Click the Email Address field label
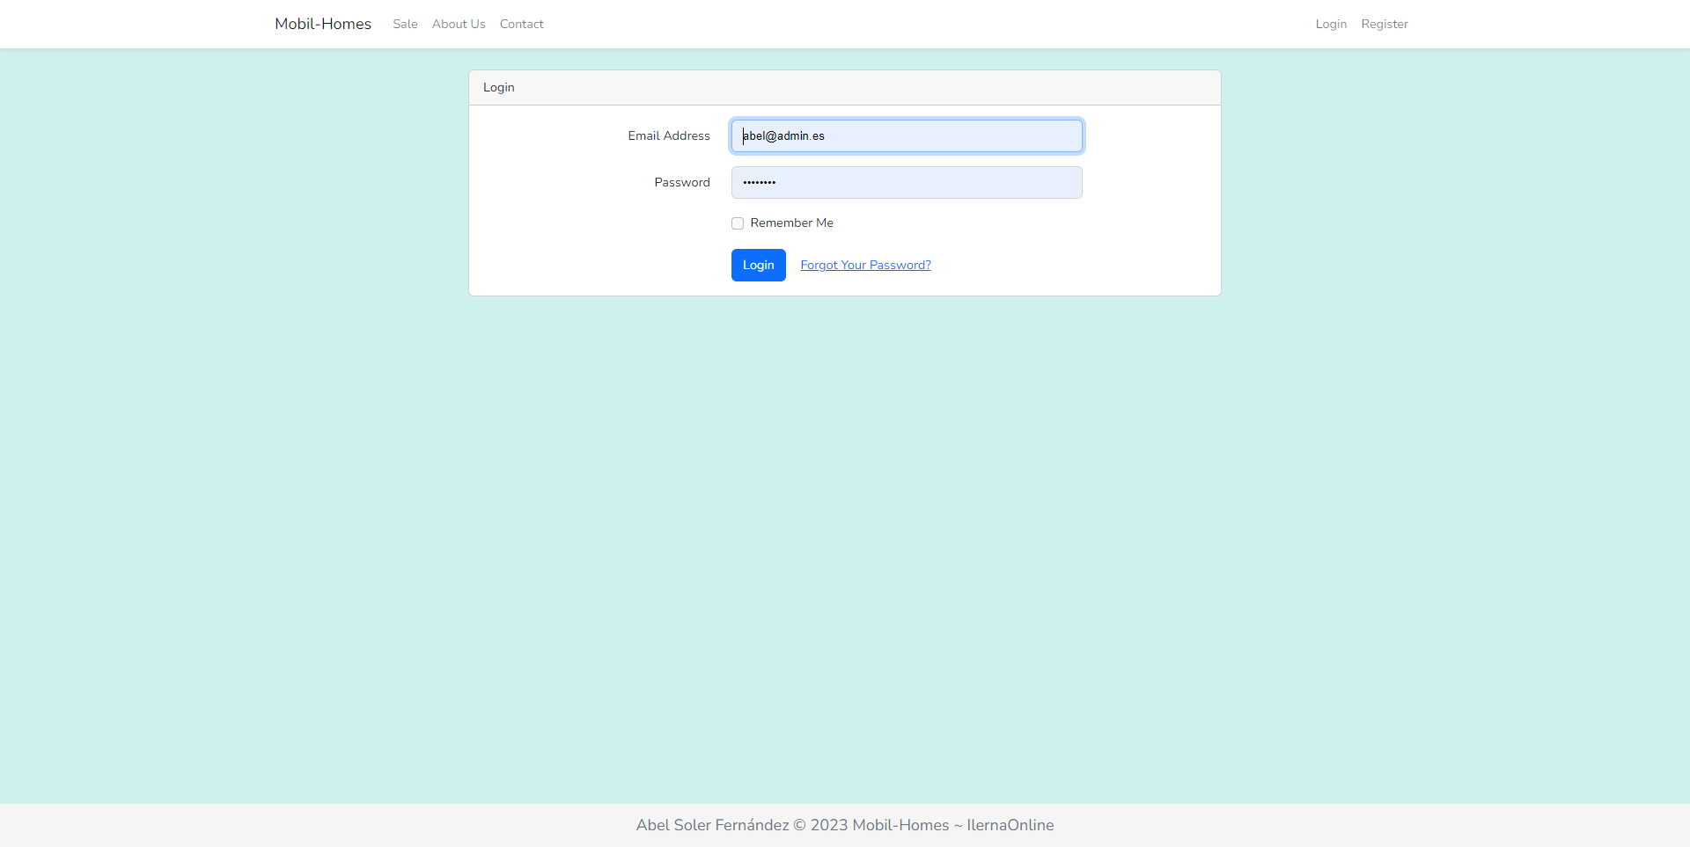 tap(668, 135)
